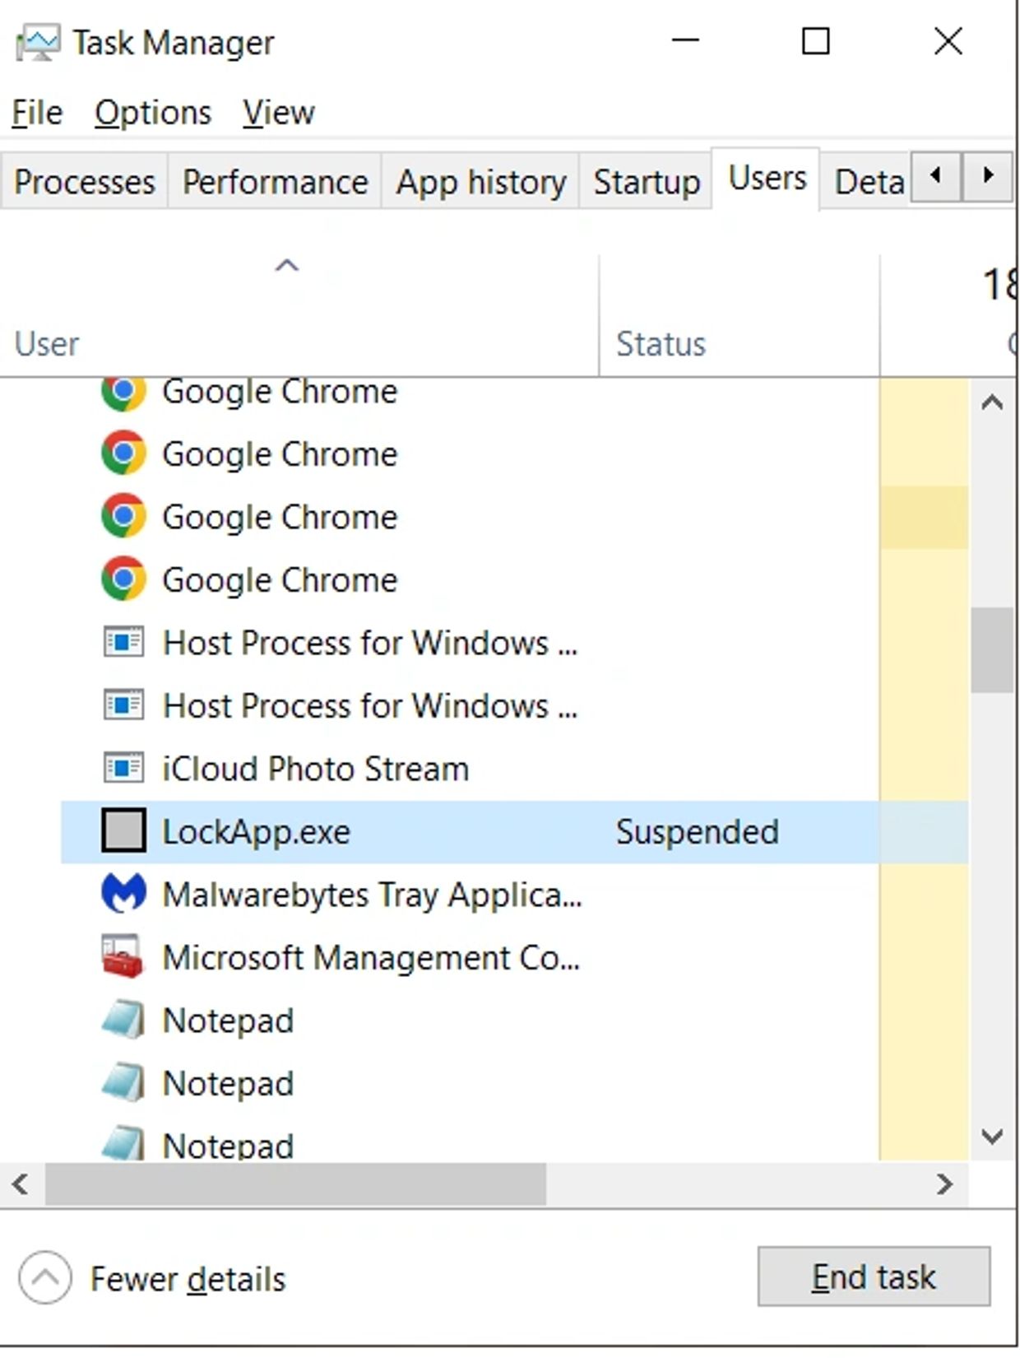The height and width of the screenshot is (1358, 1020).
Task: Click the Task Manager title bar icon
Action: click(x=38, y=42)
